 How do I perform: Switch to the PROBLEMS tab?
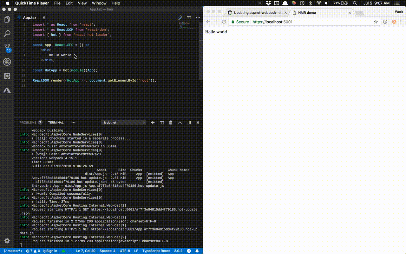tap(28, 122)
